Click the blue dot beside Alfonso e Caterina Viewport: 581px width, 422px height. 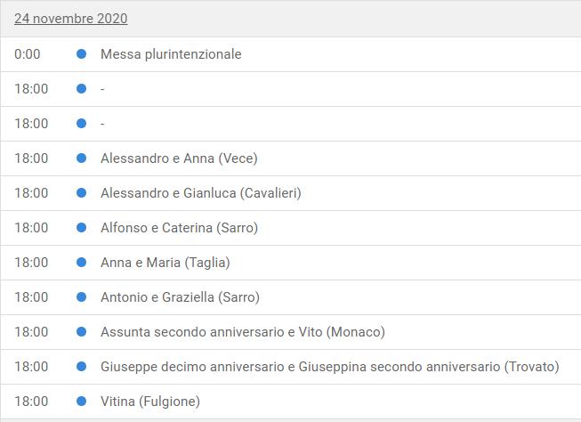(x=82, y=228)
